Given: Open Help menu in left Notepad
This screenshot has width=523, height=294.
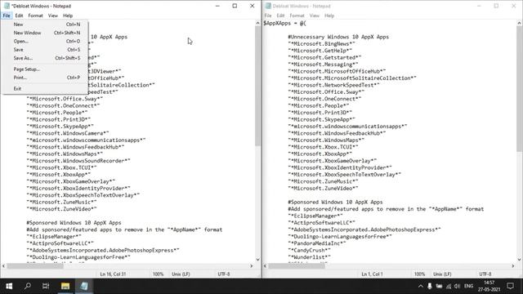Looking at the screenshot, I should pos(68,16).
